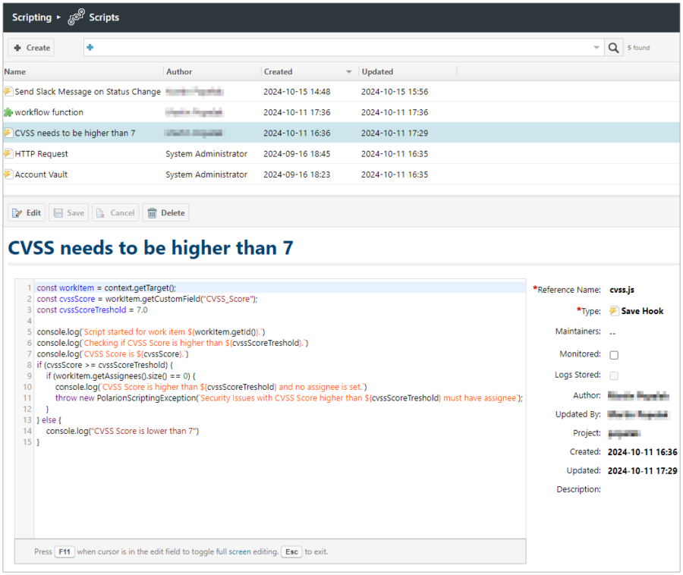Click the lightning icon beside CVSS needs to be higher than 7
Viewport: 683px width, 575px height.
(8, 133)
